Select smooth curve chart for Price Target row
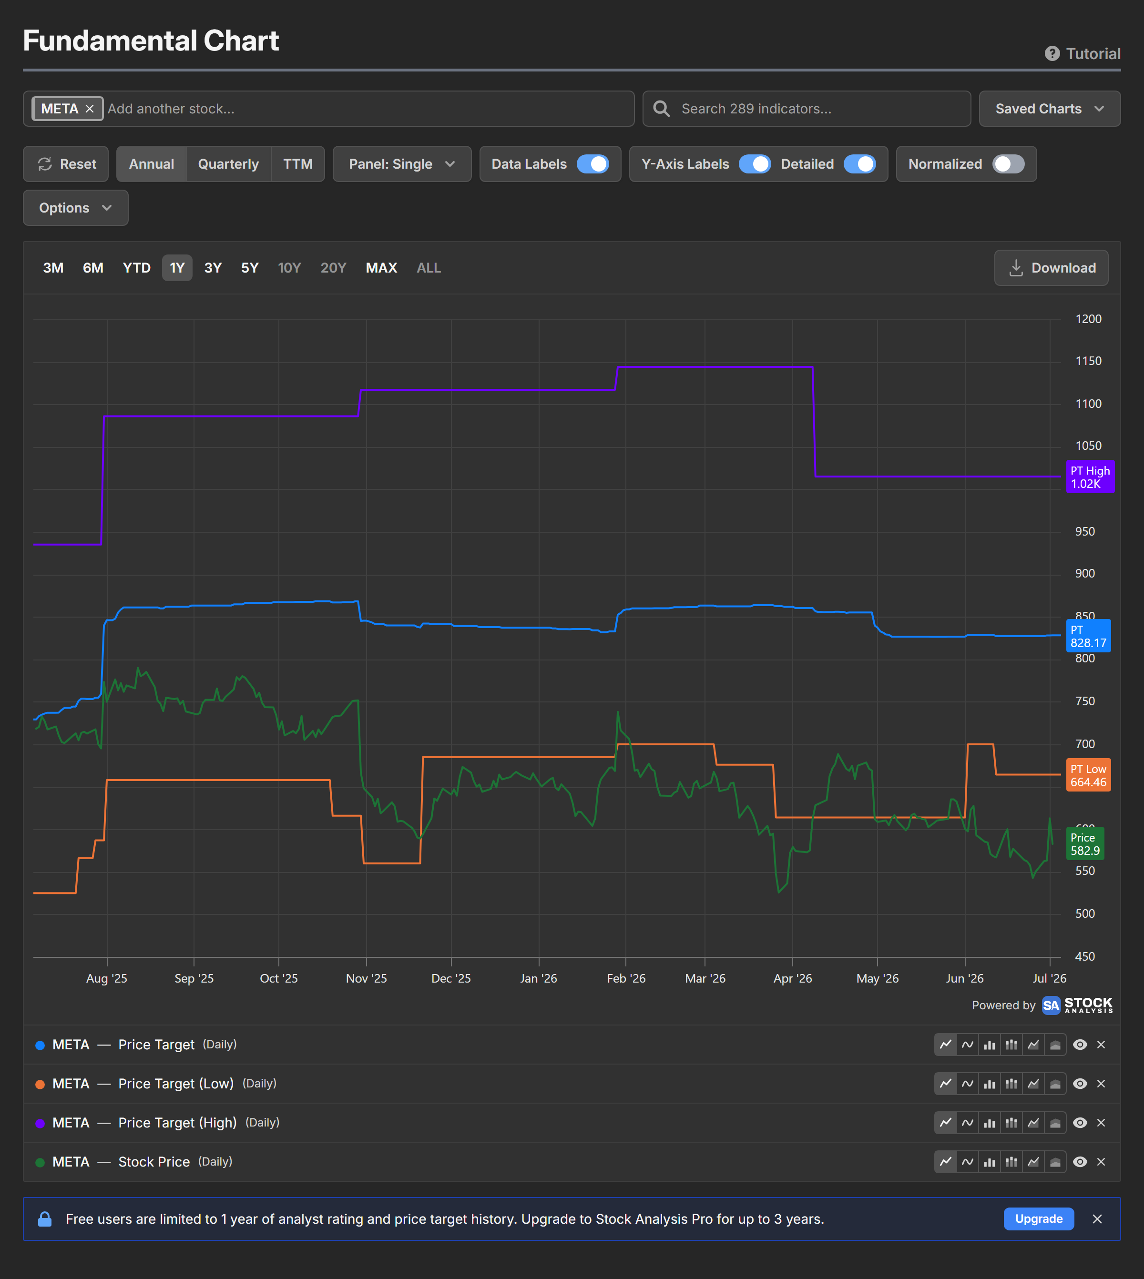This screenshot has height=1279, width=1144. tap(967, 1045)
